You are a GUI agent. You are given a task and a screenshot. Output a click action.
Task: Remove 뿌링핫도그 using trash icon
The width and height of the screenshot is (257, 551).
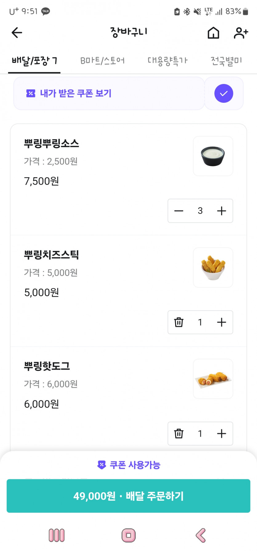pos(179,433)
